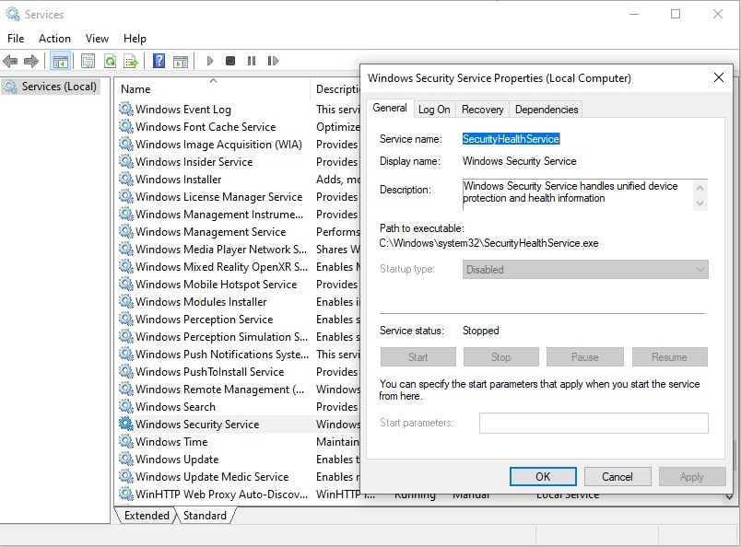Open the Help menu
The height and width of the screenshot is (547, 741).
coord(135,39)
